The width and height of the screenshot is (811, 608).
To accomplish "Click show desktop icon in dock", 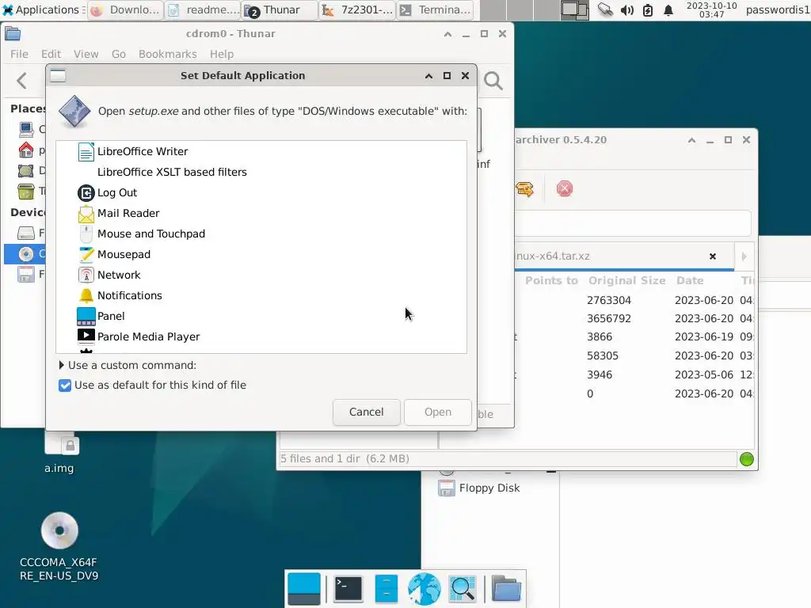I will pos(304,589).
